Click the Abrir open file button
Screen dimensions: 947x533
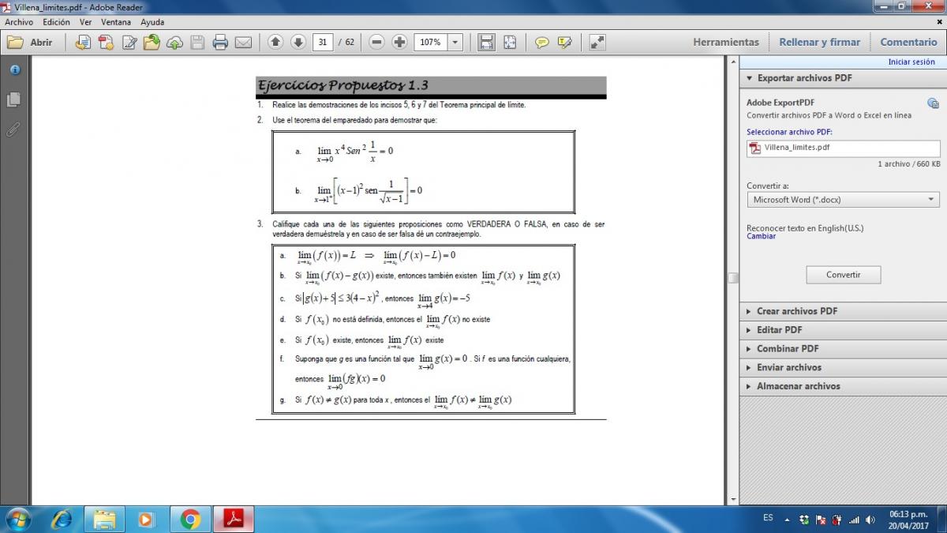32,43
